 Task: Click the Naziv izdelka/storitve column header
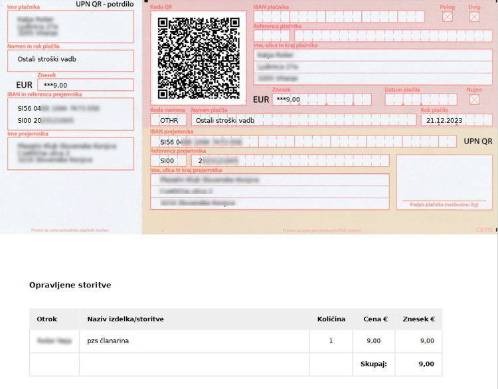pos(125,319)
